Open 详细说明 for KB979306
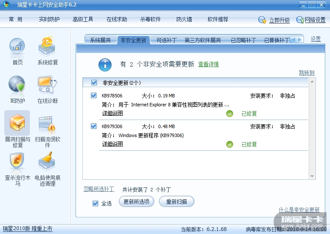Viewport: 330px width, 234px height. (x=112, y=144)
